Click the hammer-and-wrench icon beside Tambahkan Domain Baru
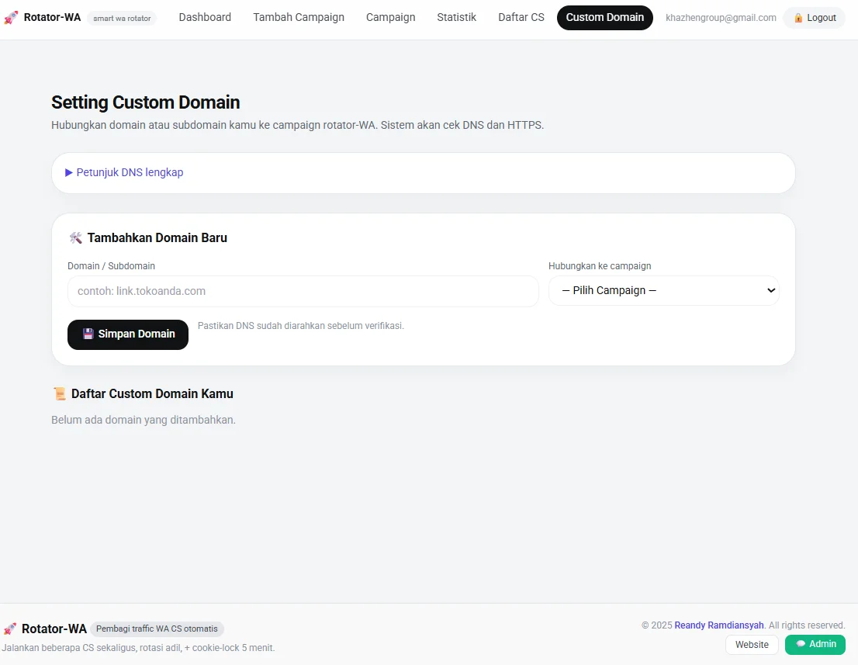The height and width of the screenshot is (665, 858). coord(75,237)
